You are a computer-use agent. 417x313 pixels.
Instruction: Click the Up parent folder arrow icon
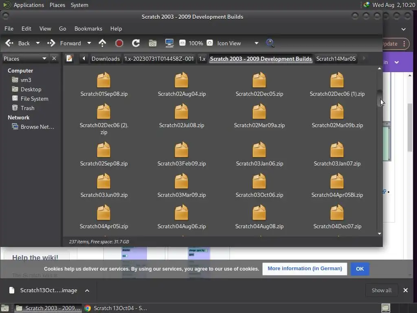point(102,43)
